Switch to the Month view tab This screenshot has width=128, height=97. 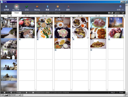[x=27, y=13]
